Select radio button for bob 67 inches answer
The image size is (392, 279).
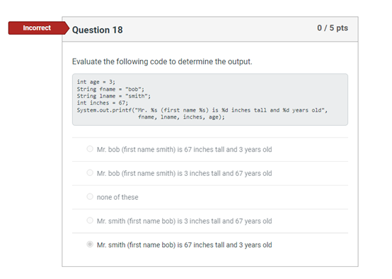coord(90,149)
